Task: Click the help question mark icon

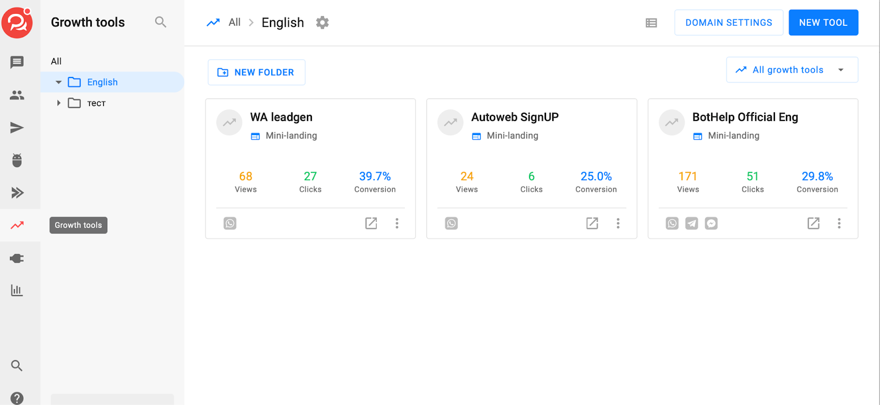Action: point(17,398)
